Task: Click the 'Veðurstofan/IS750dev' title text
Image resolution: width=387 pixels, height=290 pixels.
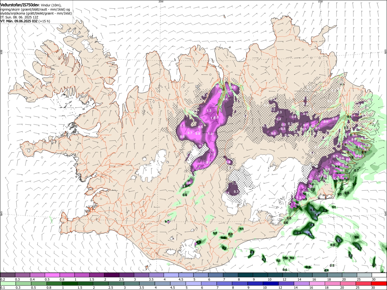Action: tap(20, 5)
